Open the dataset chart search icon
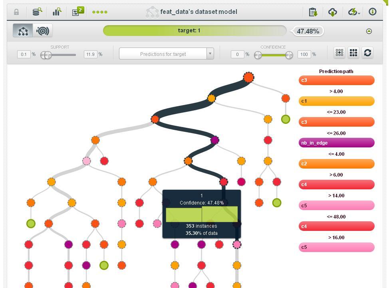 pos(57,12)
